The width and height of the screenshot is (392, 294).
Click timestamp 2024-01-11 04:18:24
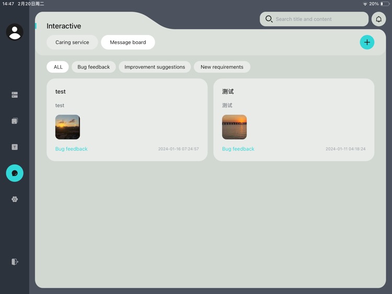(x=345, y=149)
